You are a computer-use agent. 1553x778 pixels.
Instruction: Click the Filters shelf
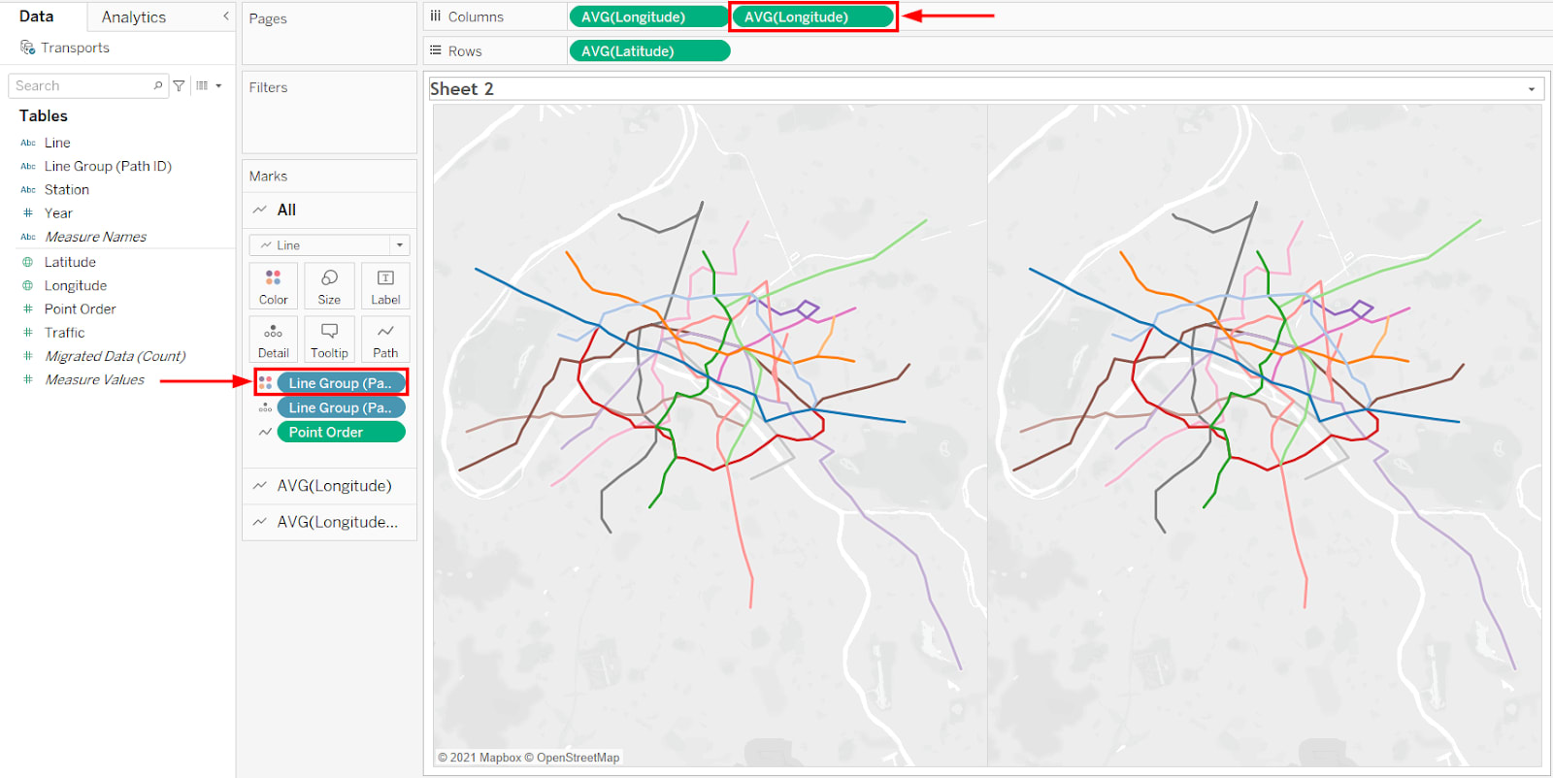pyautogui.click(x=329, y=113)
